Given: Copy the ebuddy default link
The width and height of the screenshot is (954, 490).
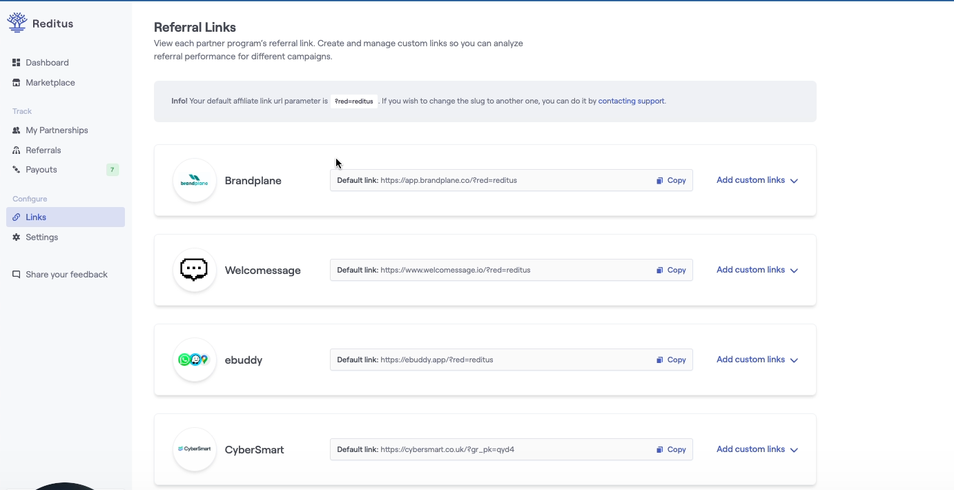Looking at the screenshot, I should pos(670,360).
